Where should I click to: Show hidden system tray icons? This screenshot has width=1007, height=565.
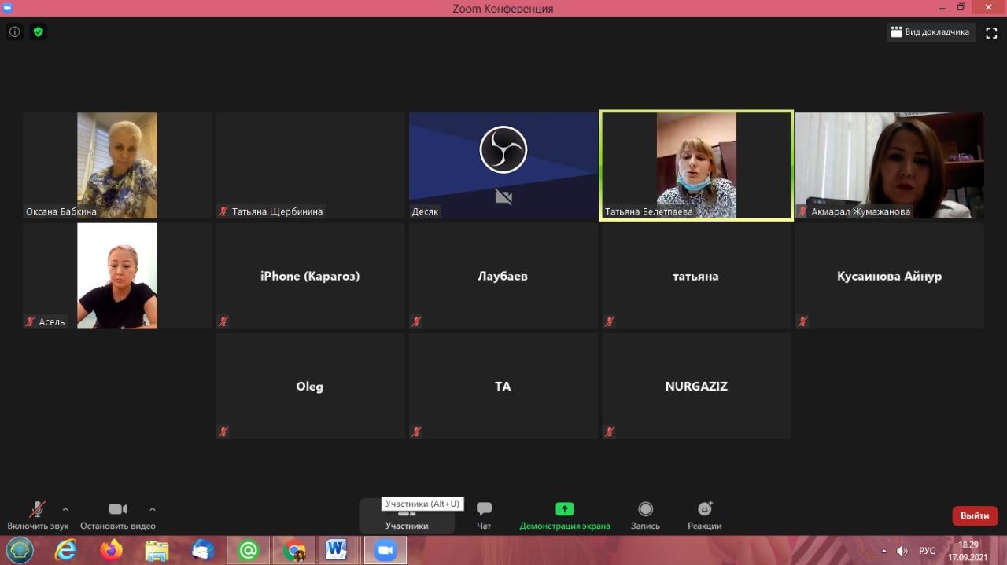tap(883, 551)
